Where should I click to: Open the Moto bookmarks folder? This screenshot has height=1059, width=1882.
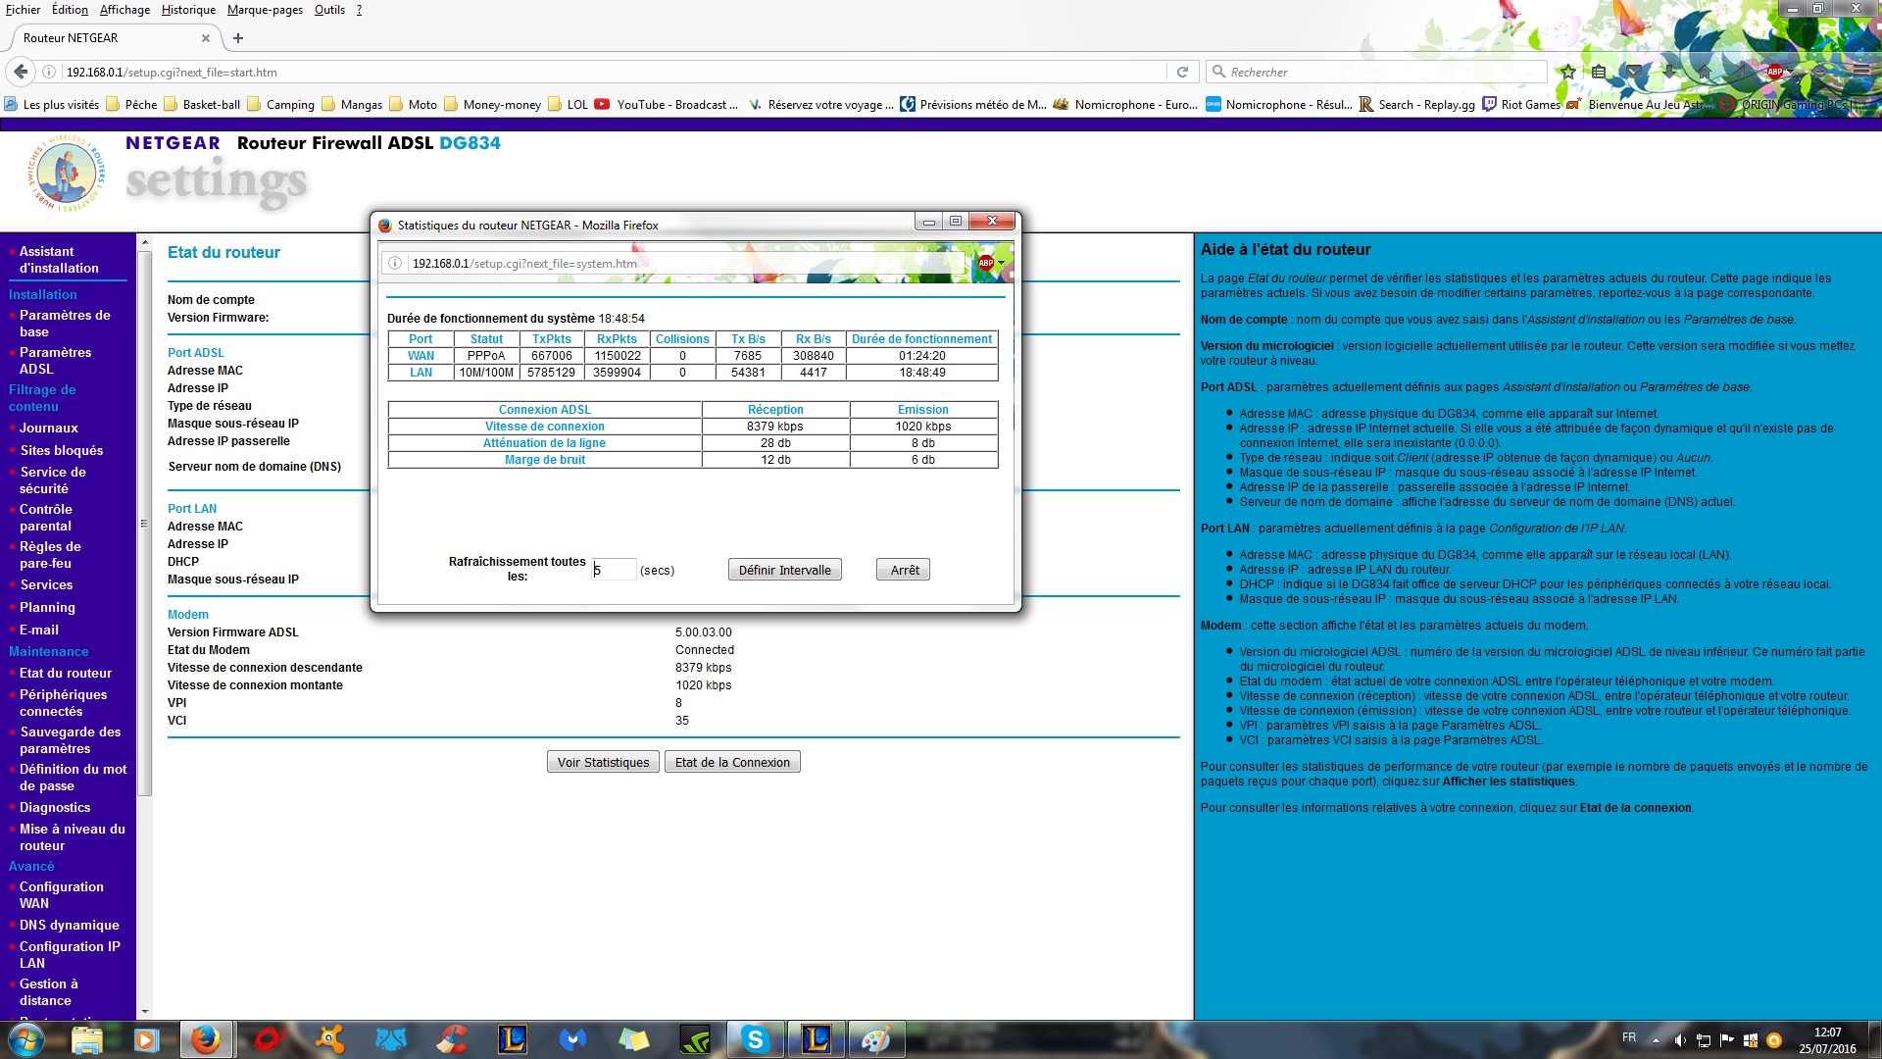click(414, 105)
